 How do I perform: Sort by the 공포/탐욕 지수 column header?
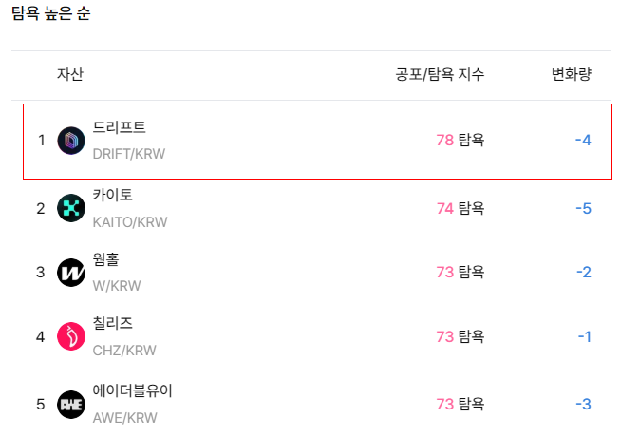(x=440, y=75)
